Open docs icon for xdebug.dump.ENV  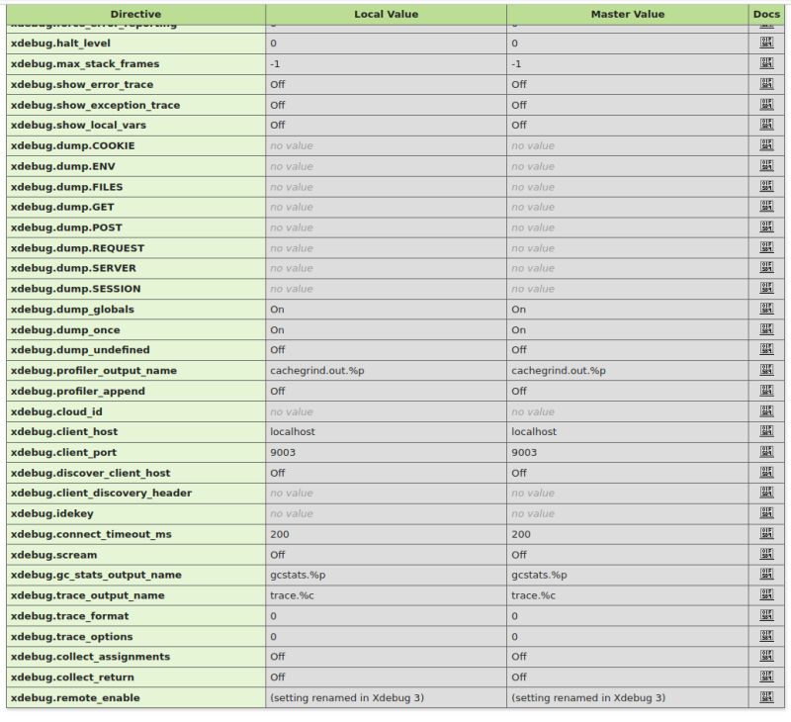(766, 165)
